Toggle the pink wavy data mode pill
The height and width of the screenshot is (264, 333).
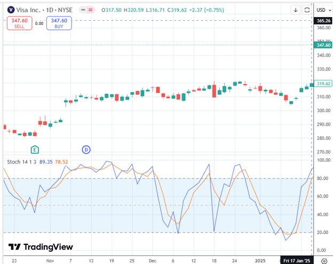point(91,10)
